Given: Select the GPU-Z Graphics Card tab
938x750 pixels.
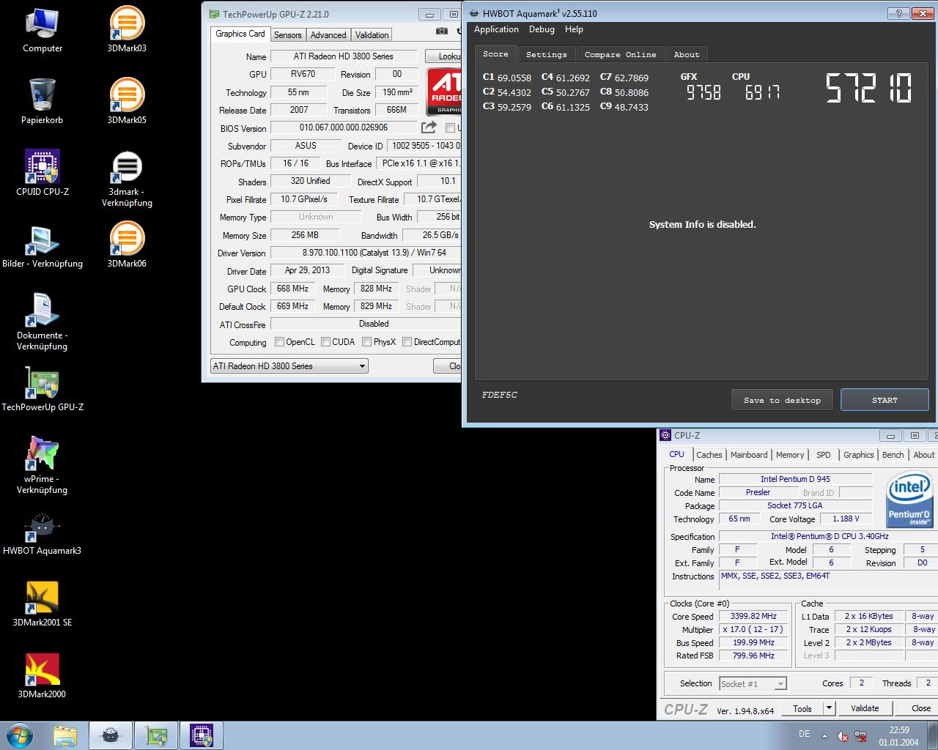Looking at the screenshot, I should pyautogui.click(x=240, y=34).
